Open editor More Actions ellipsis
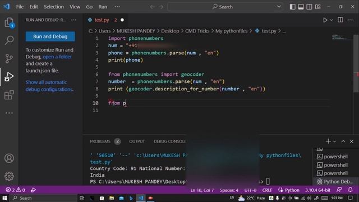Image resolution: width=359 pixels, height=202 pixels. 350,20
